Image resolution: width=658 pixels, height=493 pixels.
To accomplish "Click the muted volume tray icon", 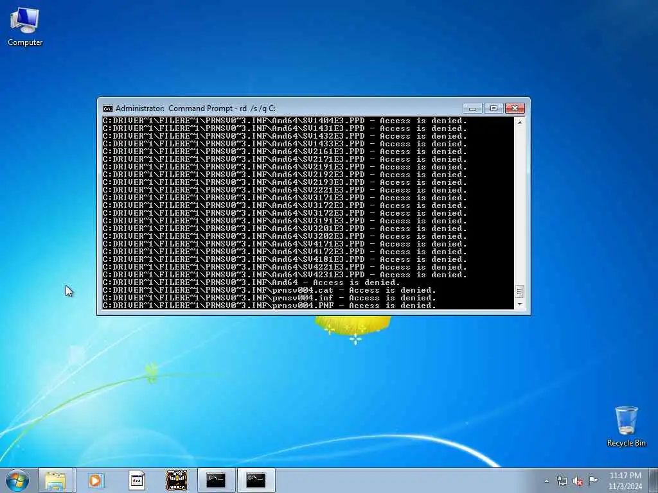I will (578, 481).
